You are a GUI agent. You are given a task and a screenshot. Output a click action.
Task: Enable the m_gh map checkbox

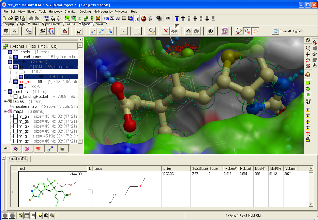point(16,116)
